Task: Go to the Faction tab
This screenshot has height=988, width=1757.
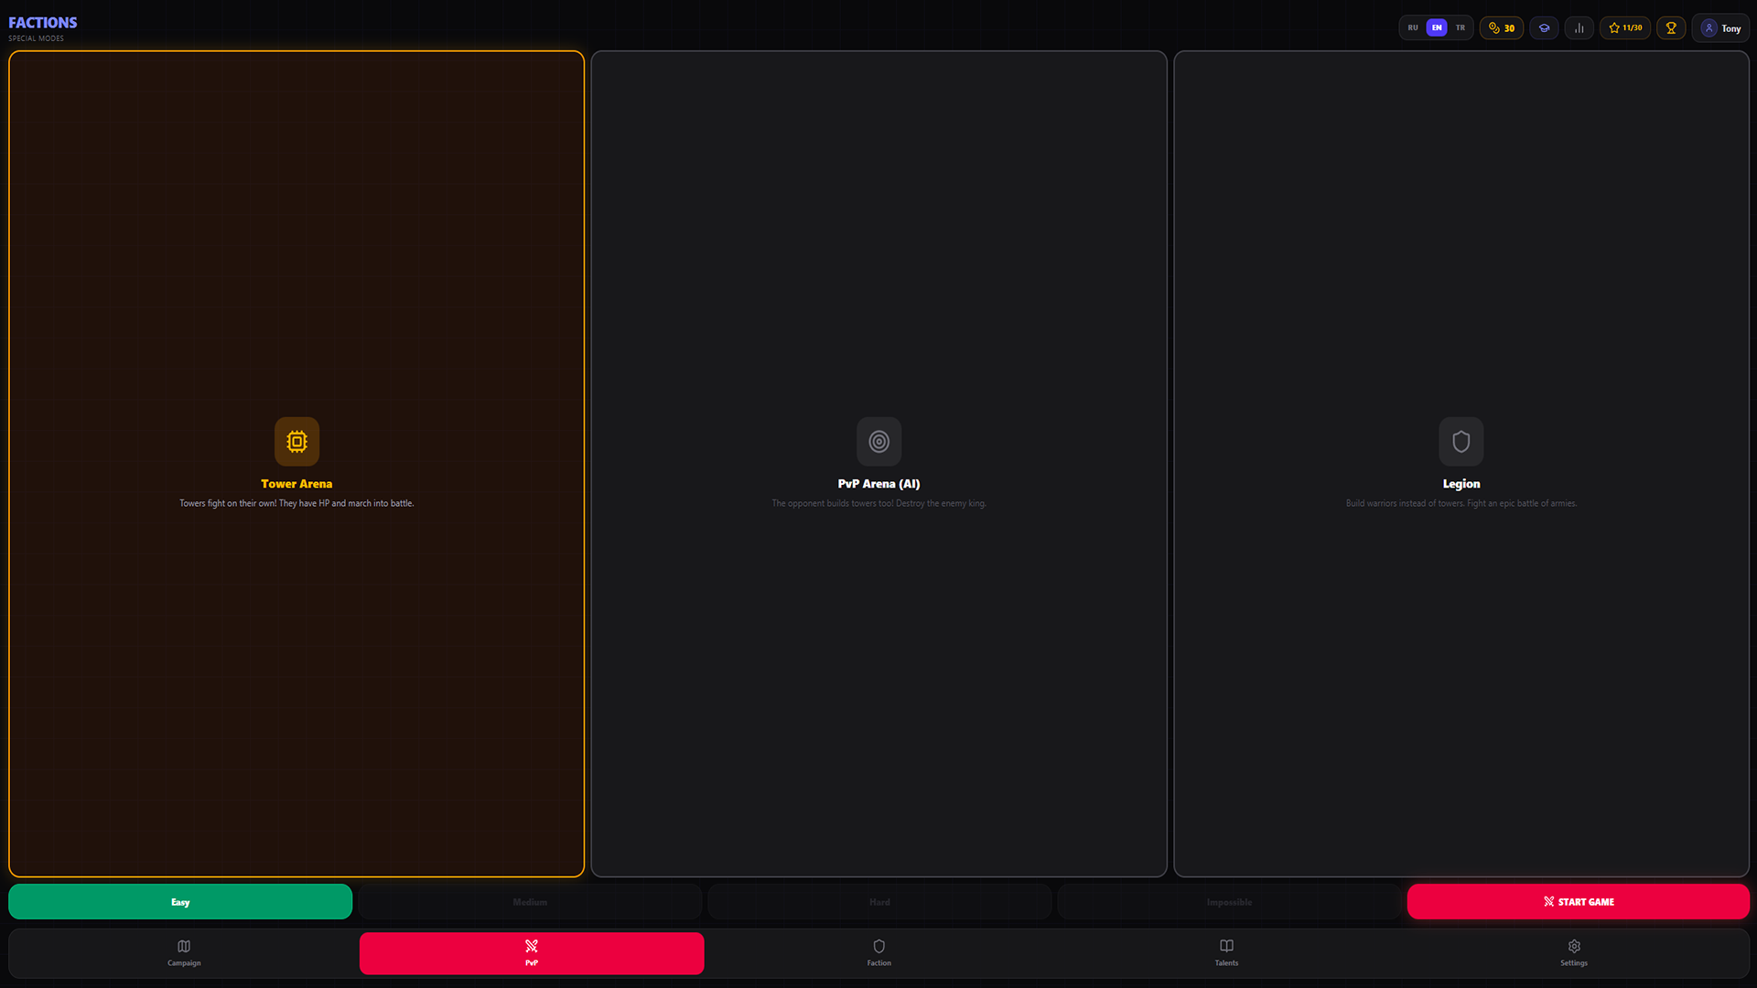Action: (878, 952)
